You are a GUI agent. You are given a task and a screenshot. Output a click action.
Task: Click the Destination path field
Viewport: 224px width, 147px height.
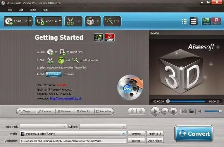pos(73,141)
